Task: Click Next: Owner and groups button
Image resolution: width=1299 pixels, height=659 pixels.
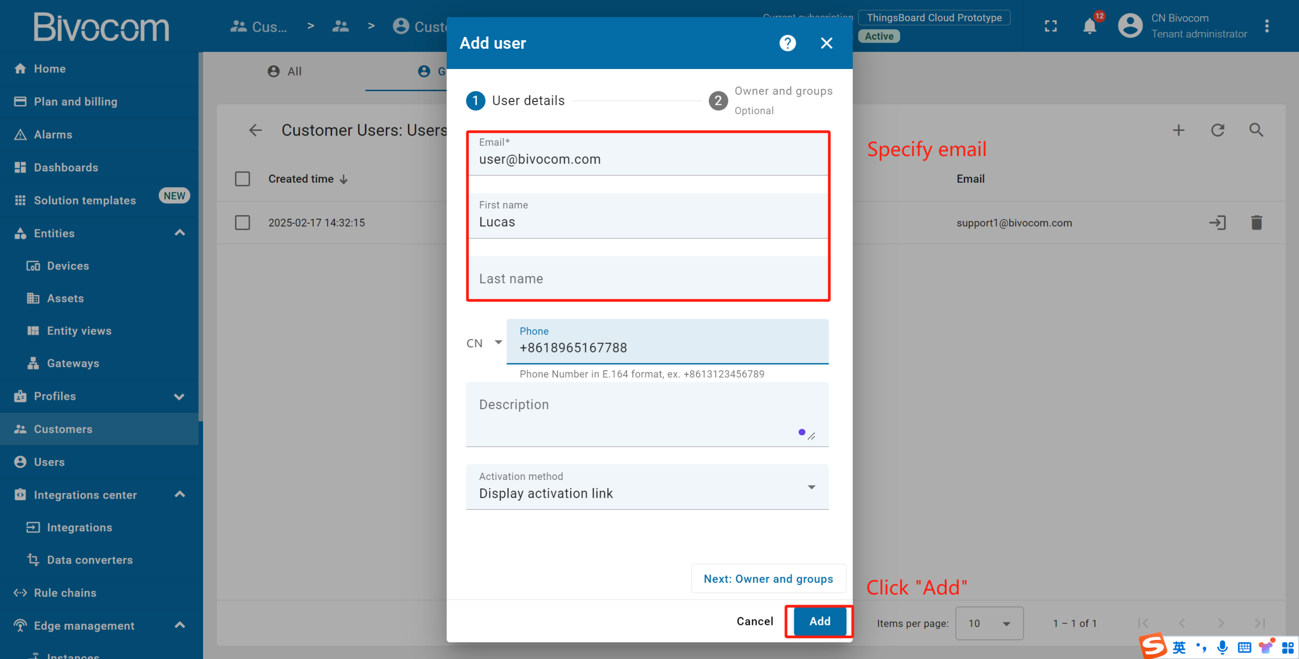Action: [768, 579]
